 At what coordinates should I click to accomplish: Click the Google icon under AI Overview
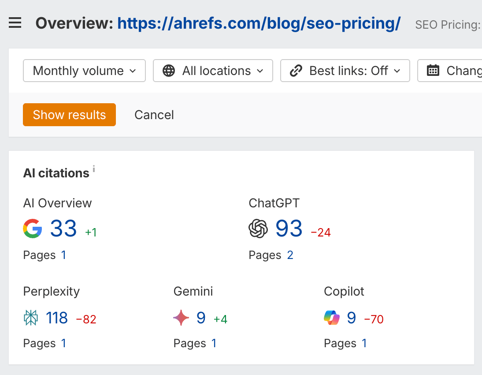(x=32, y=229)
